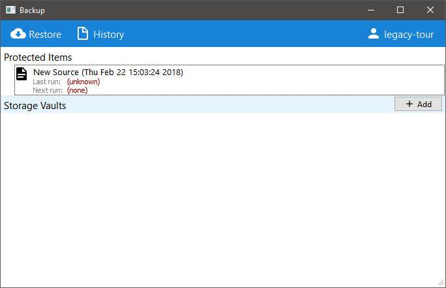The width and height of the screenshot is (446, 288).
Task: Click the user account person icon
Action: click(374, 34)
